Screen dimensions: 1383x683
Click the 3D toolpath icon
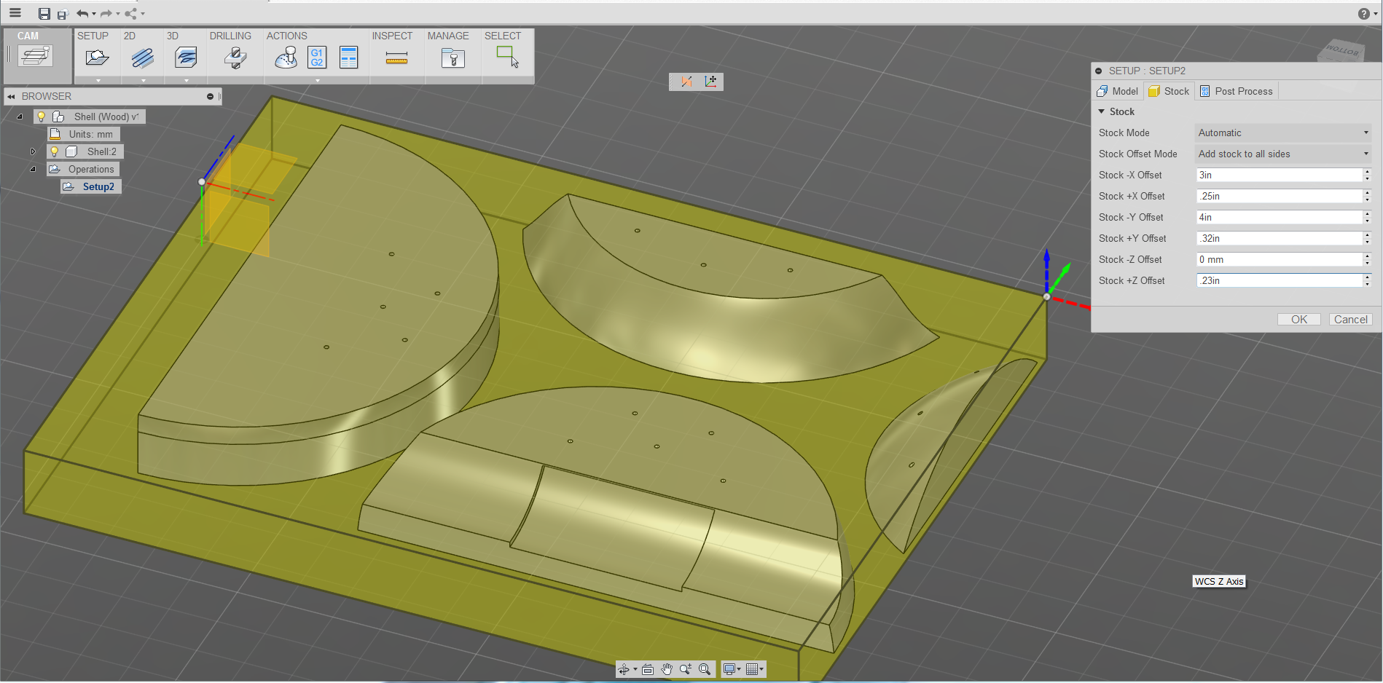(186, 58)
